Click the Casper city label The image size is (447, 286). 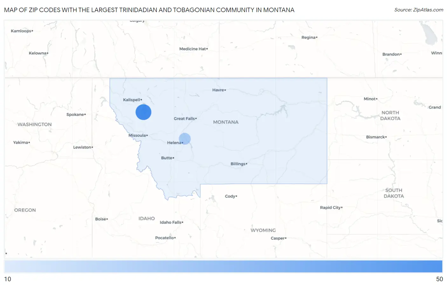pyautogui.click(x=279, y=238)
